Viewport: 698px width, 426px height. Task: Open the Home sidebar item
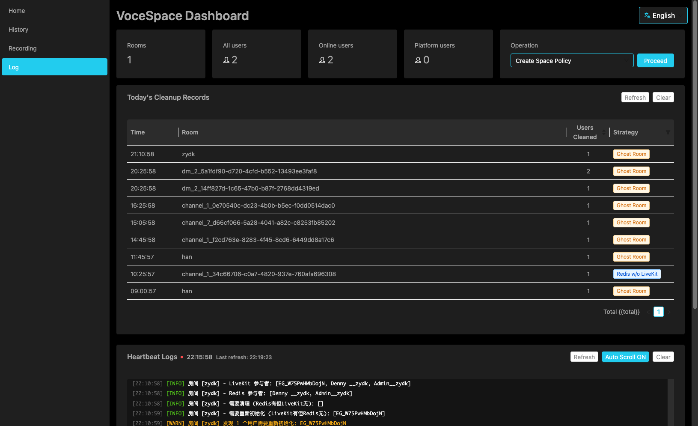(54, 11)
